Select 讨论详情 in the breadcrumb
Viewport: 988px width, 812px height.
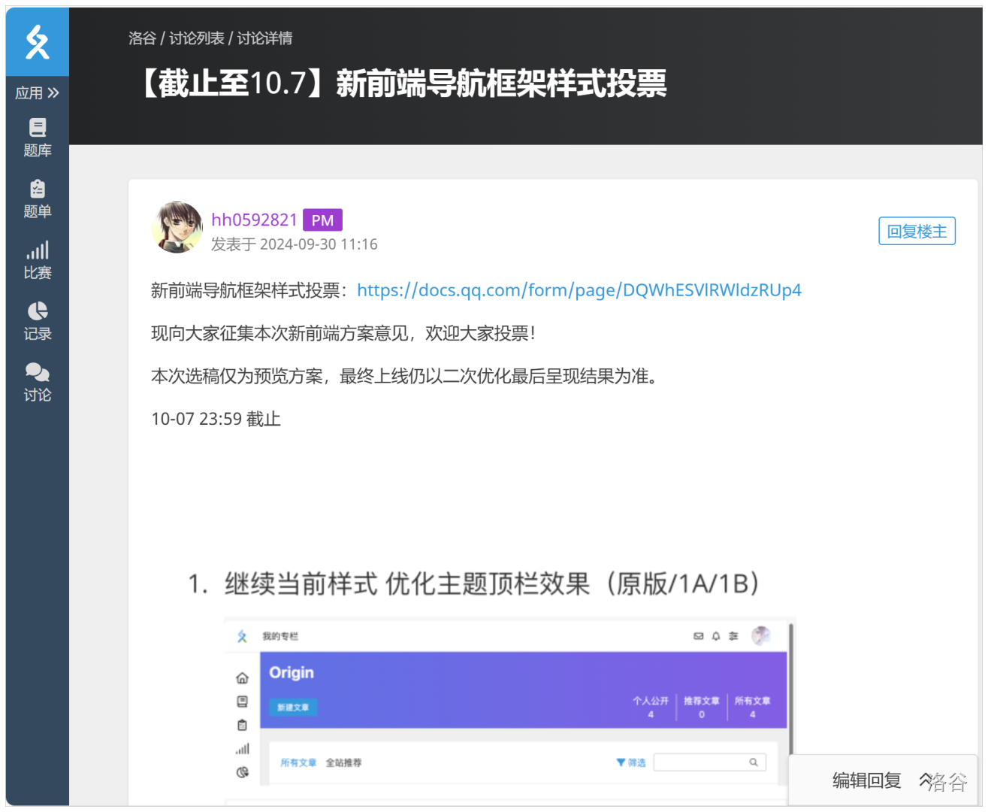click(264, 38)
